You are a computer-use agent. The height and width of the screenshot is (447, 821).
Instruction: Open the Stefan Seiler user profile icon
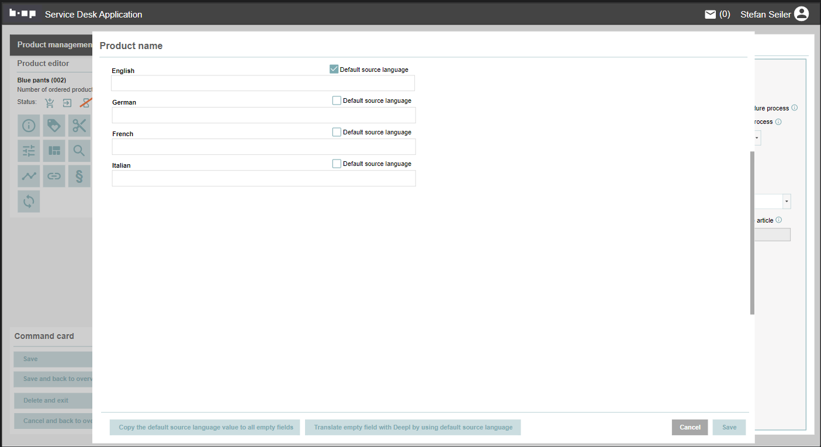click(801, 15)
